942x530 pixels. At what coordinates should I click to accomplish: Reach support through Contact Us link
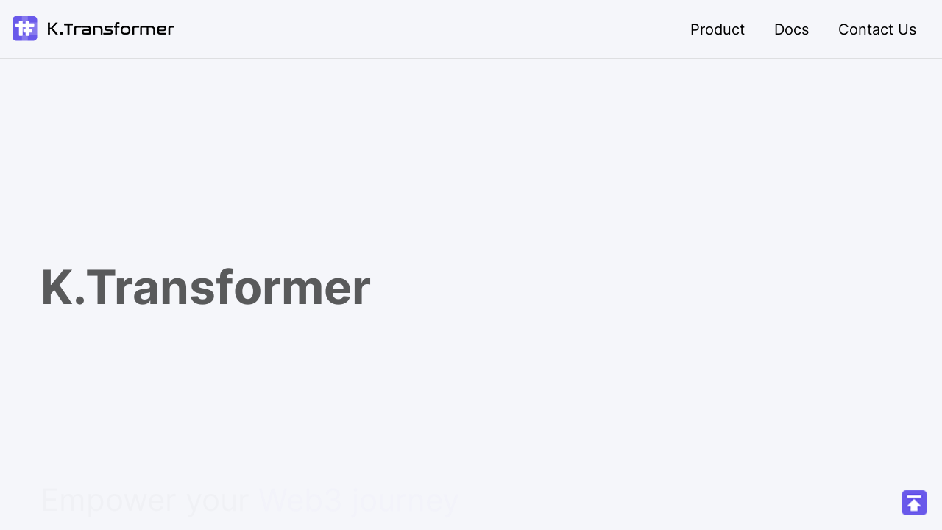pyautogui.click(x=877, y=29)
